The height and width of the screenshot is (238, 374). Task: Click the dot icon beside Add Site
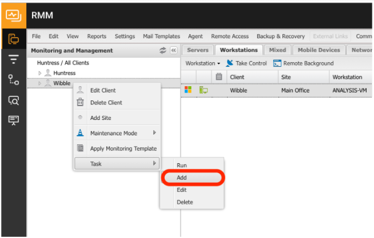[x=80, y=118]
